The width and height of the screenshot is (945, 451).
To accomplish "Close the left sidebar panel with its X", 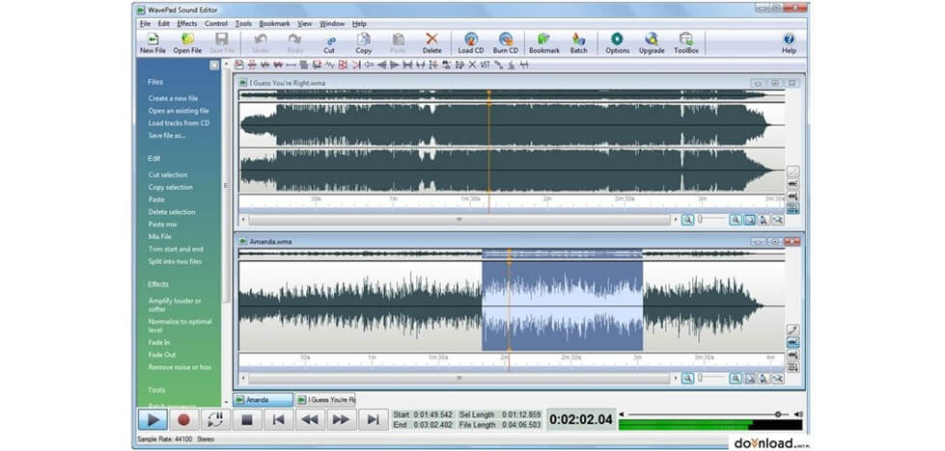I will pos(214,66).
